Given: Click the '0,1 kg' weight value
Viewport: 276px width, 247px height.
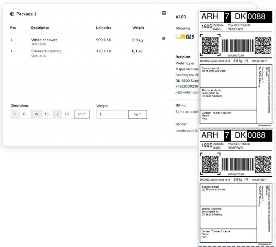Looking at the screenshot, I should [x=137, y=51].
